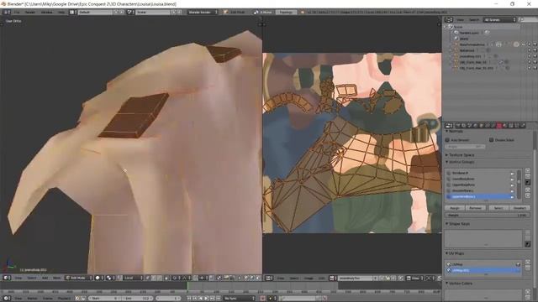Open the Local transform orientation dropdown

pos(133,278)
